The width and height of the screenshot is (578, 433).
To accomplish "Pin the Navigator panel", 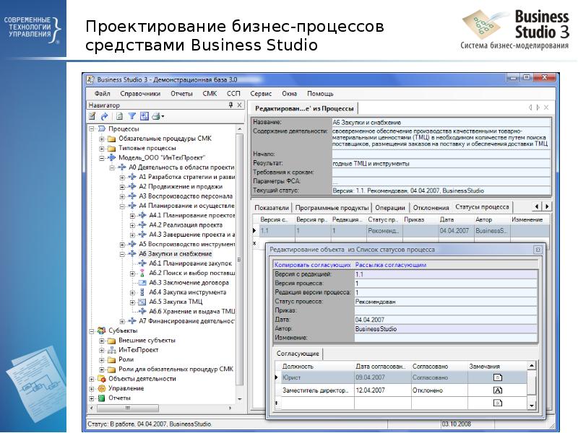I will point(230,105).
